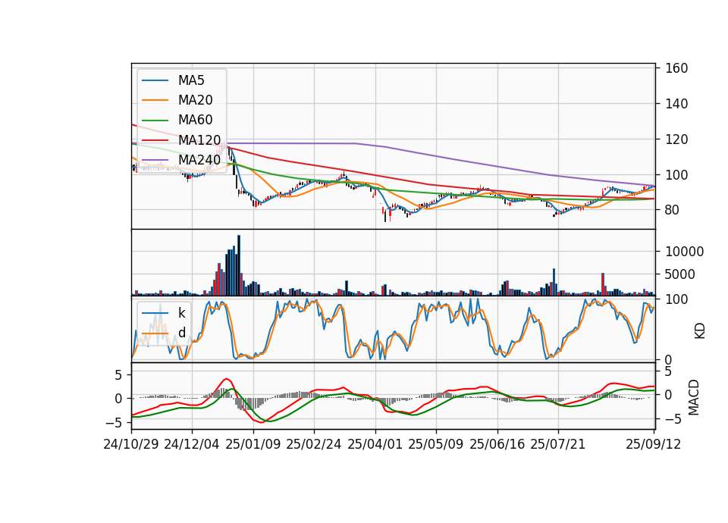Image resolution: width=728 pixels, height=523 pixels.
Task: Click the 24/12/04 date axis label
Action: [192, 444]
